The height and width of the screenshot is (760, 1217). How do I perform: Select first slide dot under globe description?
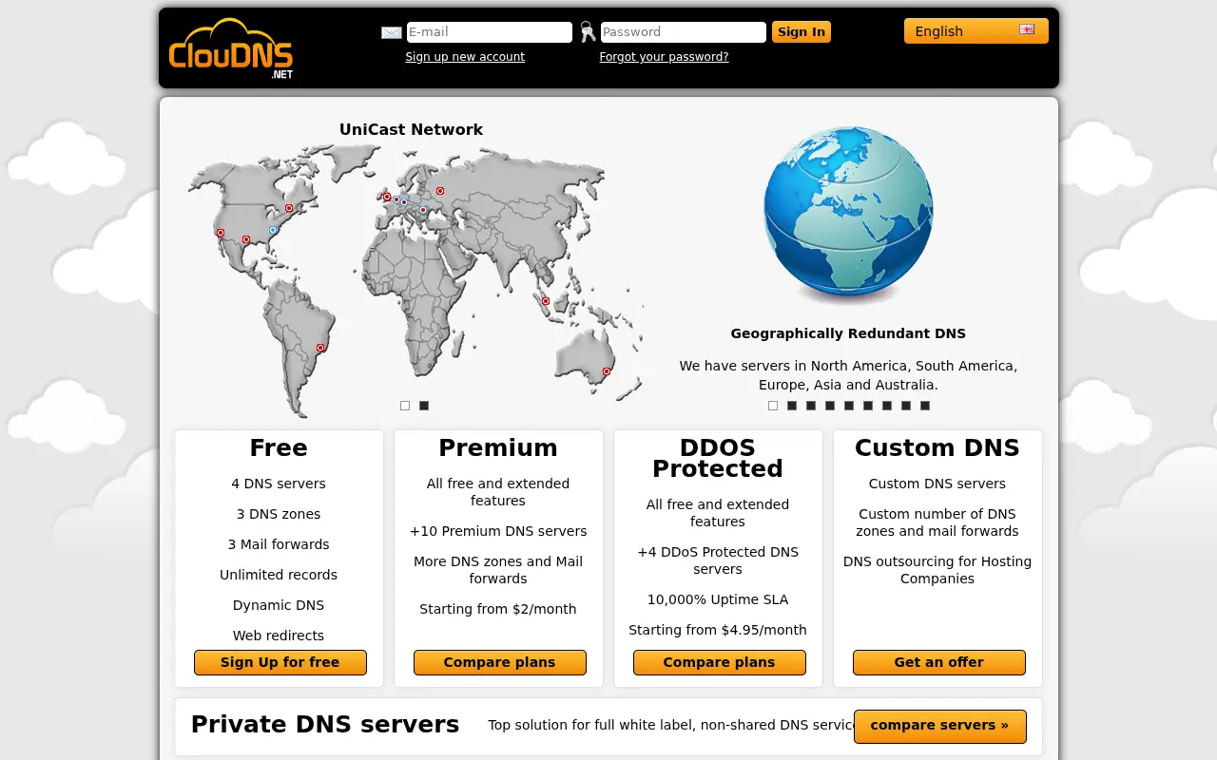773,406
